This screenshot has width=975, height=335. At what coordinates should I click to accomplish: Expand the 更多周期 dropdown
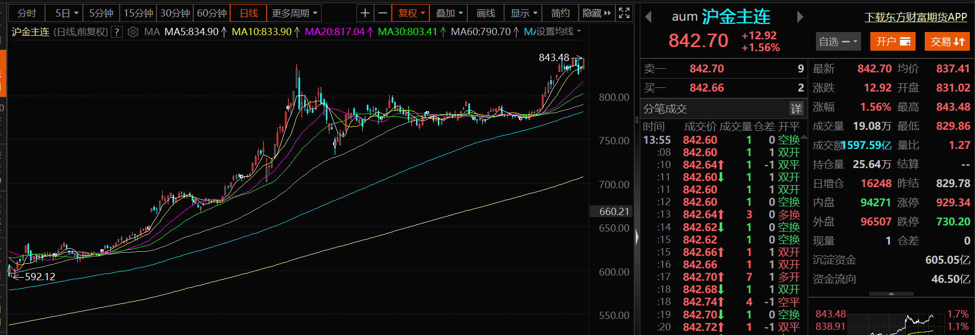tap(294, 13)
